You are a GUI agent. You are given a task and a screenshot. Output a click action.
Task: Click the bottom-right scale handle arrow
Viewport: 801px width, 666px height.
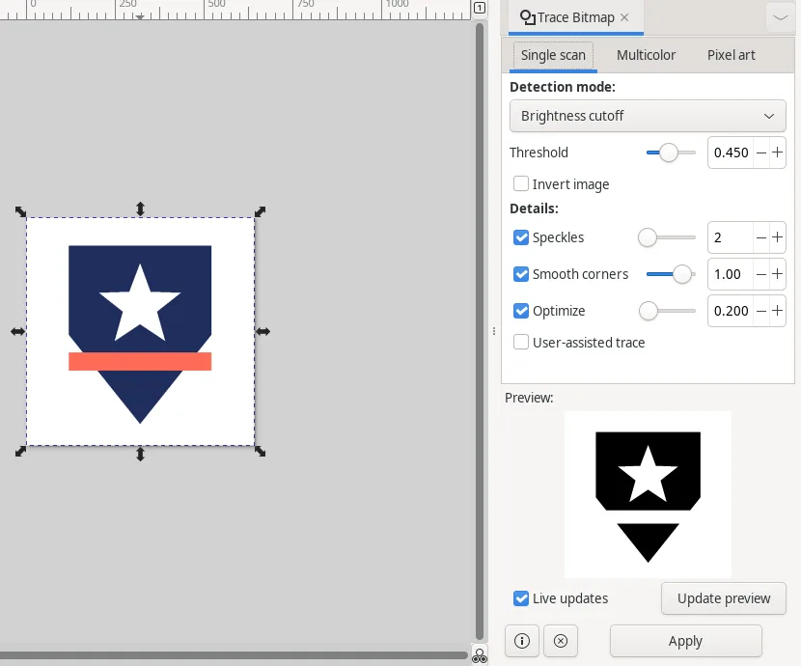click(x=260, y=452)
